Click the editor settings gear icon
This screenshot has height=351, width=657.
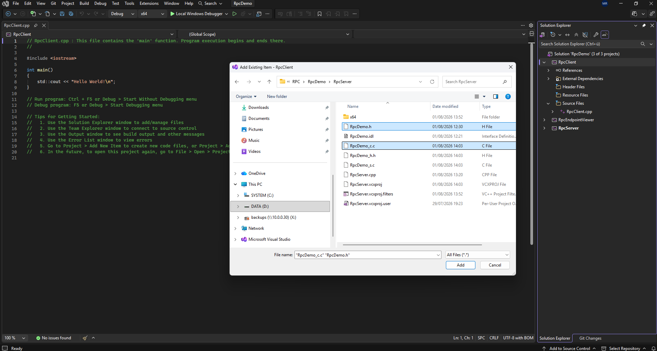point(531,25)
